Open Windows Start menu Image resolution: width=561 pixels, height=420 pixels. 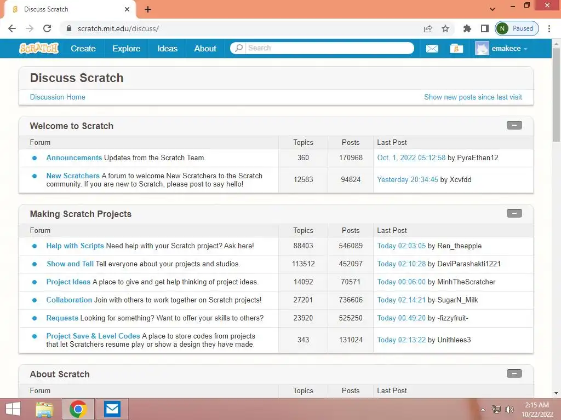[x=13, y=409]
